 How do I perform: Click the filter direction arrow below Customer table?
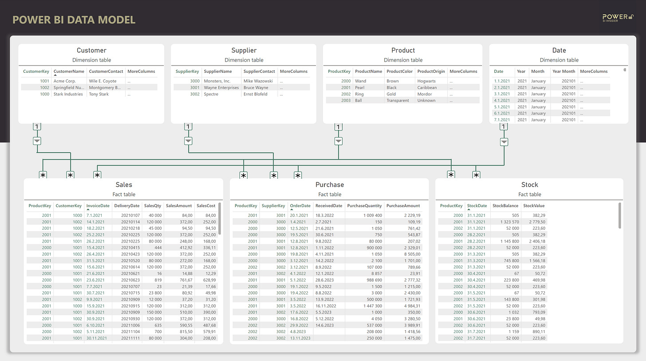click(x=37, y=141)
